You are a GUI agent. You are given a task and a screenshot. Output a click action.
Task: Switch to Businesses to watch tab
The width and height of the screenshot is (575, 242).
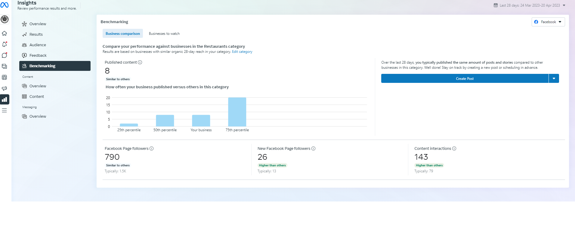pyautogui.click(x=164, y=34)
